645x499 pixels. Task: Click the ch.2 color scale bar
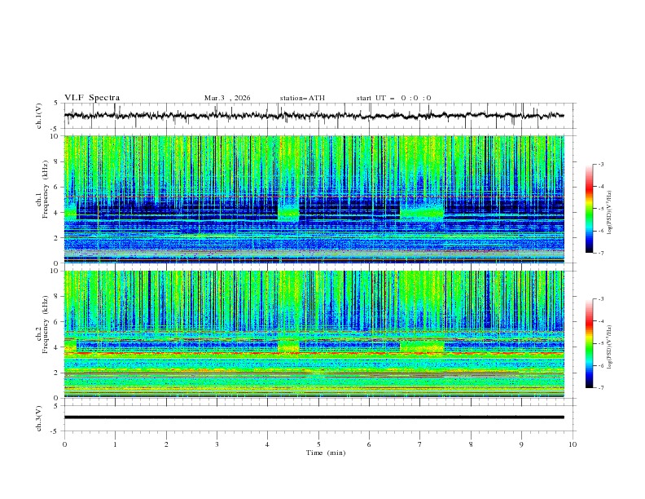(x=589, y=343)
